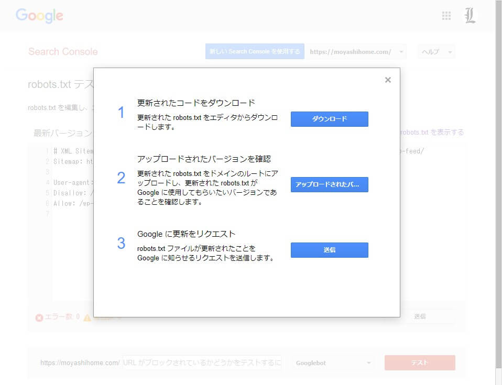This screenshot has width=502, height=385.
Task: Click the yellow warning triangle icon
Action: tap(87, 317)
